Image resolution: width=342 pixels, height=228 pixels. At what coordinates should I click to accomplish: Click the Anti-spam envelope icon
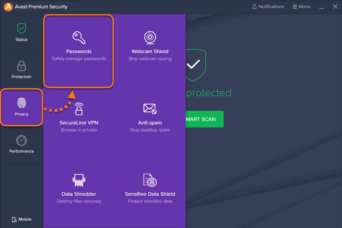150,109
